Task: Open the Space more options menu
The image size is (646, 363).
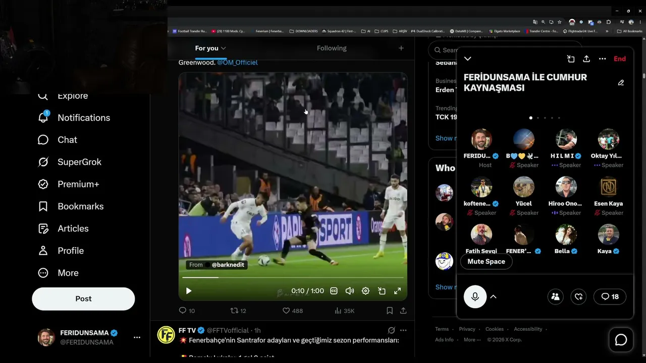Action: 602,58
